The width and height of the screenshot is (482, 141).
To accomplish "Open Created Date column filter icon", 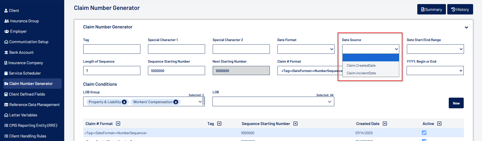I will coord(385,124).
